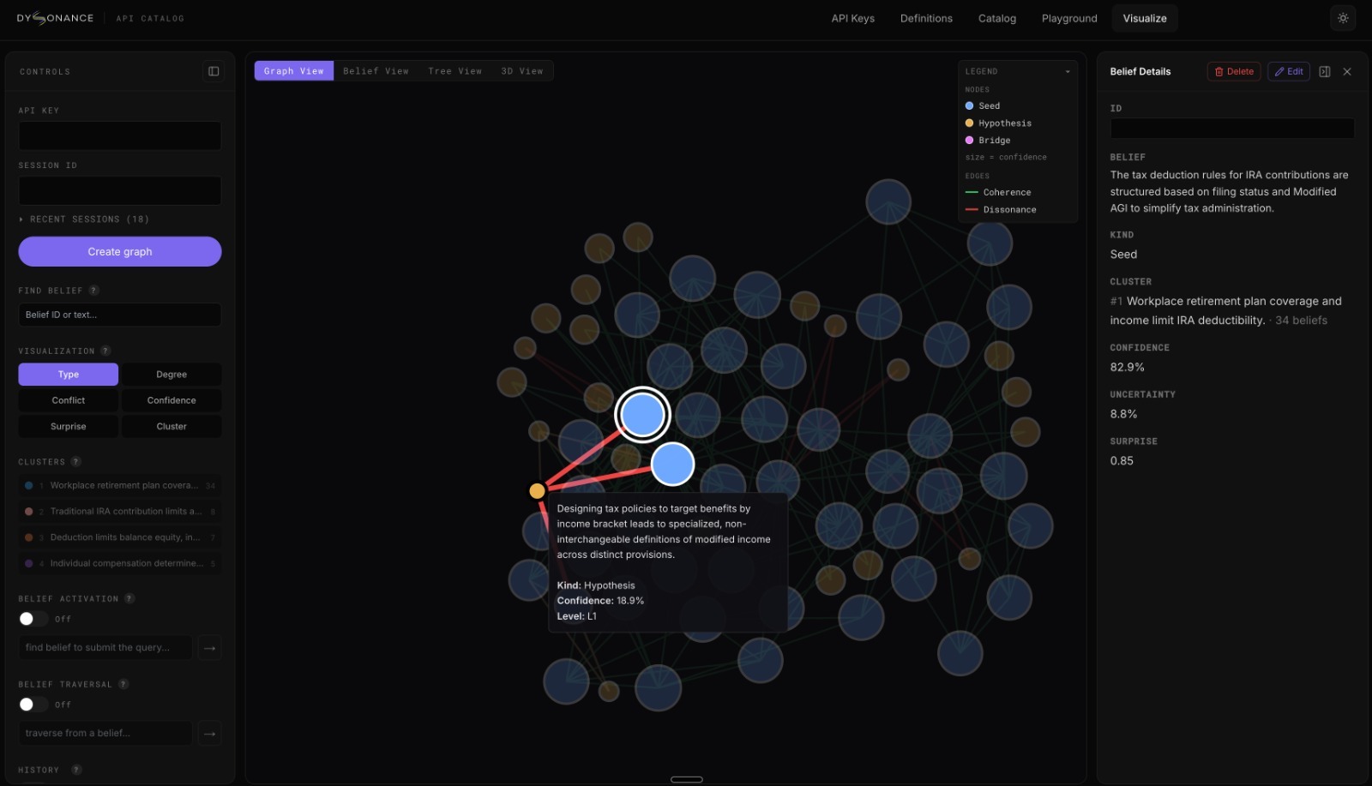Close the Belief Details panel
The height and width of the screenshot is (786, 1372).
(x=1347, y=71)
